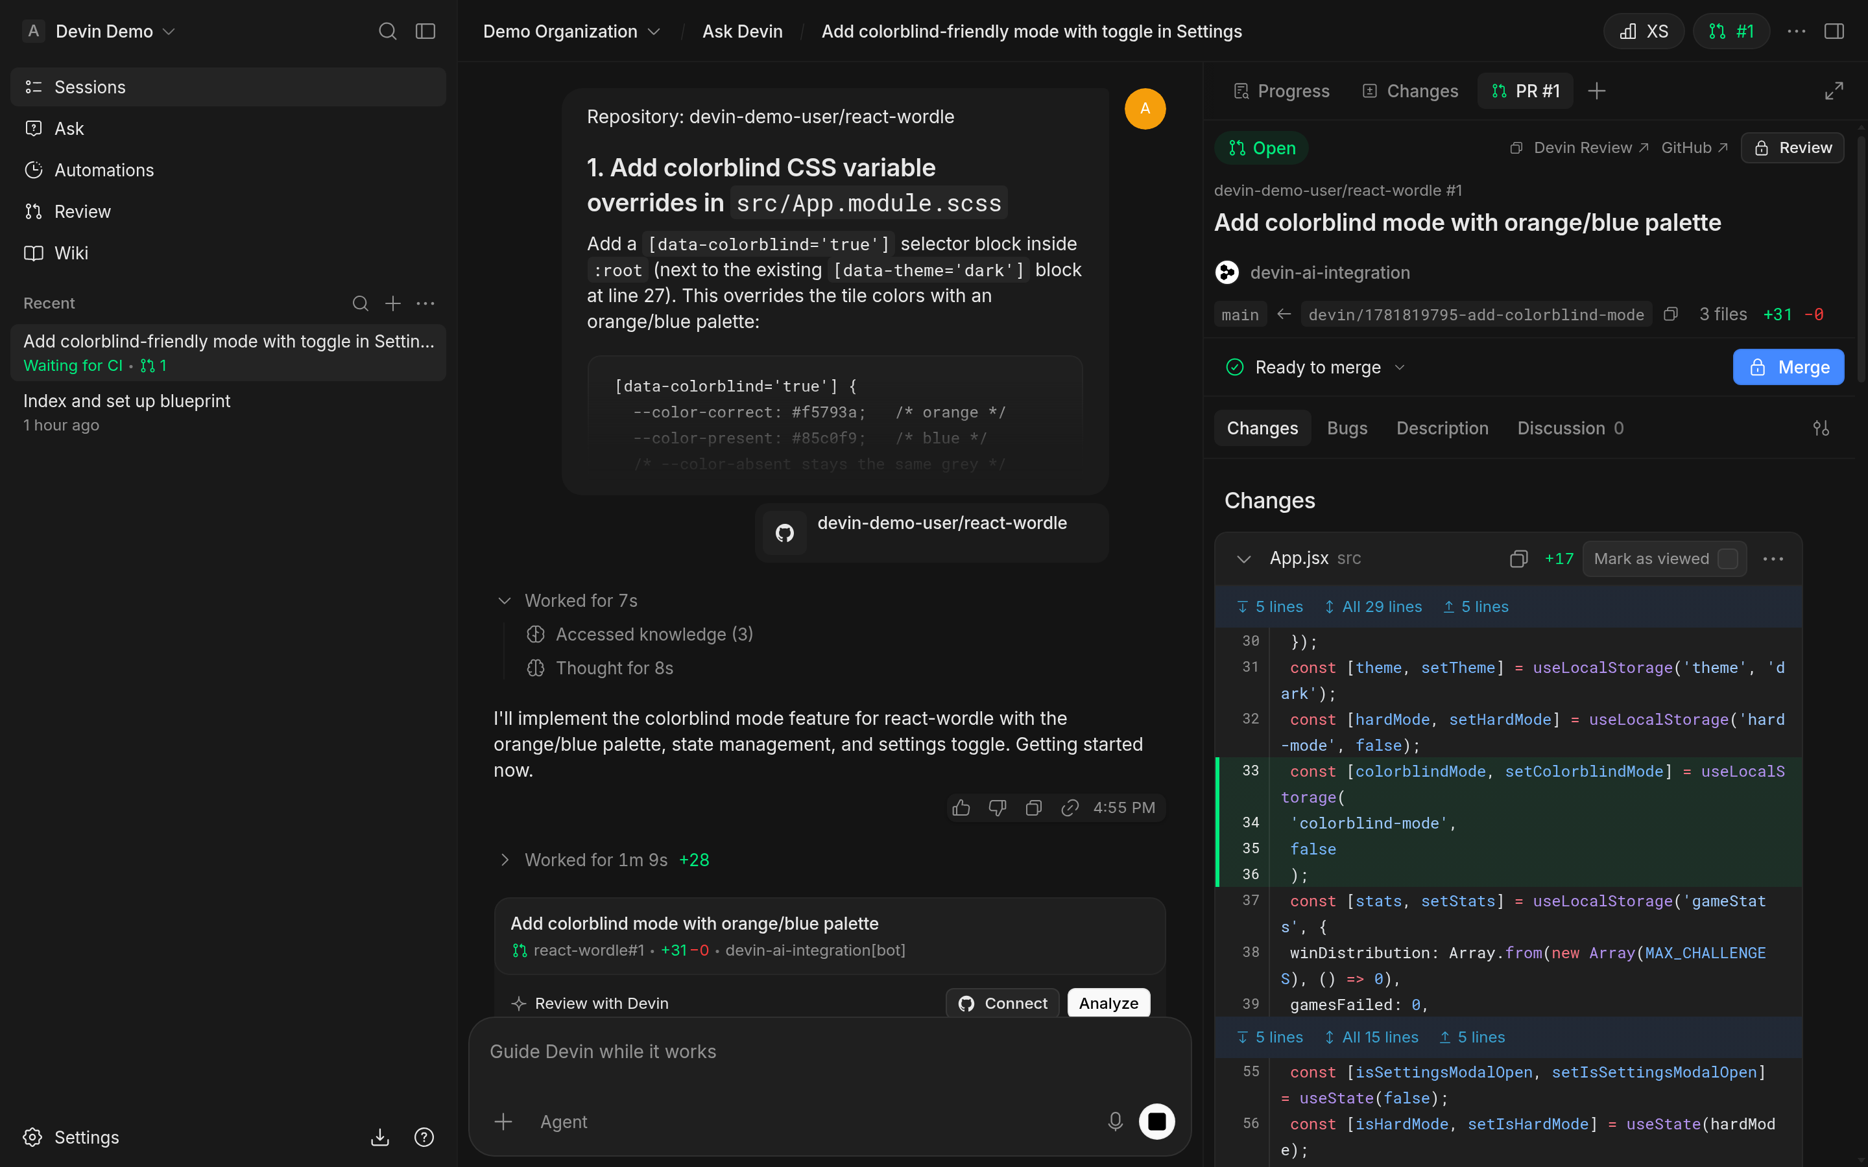1868x1167 pixels.
Task: Select the PR #1 tab
Action: (1526, 91)
